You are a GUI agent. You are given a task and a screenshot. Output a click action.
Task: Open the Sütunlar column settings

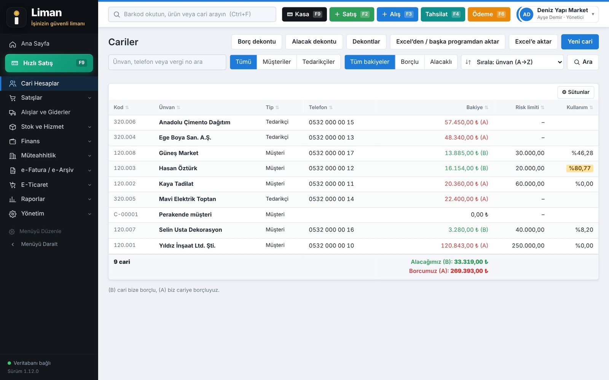[576, 92]
